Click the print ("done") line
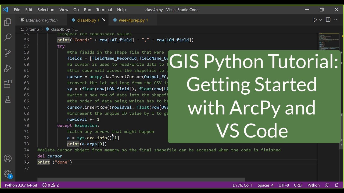The width and height of the screenshot is (344, 193). pyautogui.click(x=55, y=162)
